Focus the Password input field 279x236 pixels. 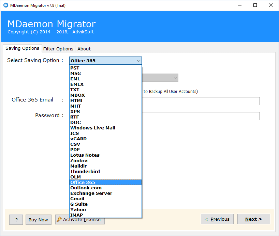click(201, 116)
